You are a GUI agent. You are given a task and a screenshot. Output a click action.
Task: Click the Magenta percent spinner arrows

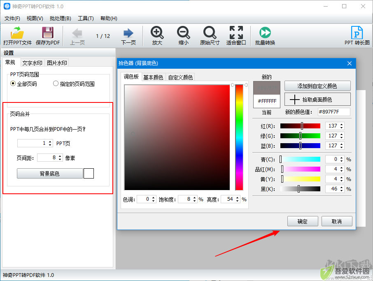pyautogui.click(x=342, y=169)
